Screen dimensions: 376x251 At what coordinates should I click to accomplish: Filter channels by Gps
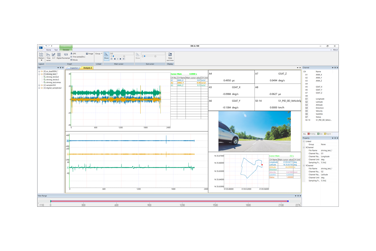pos(320,134)
